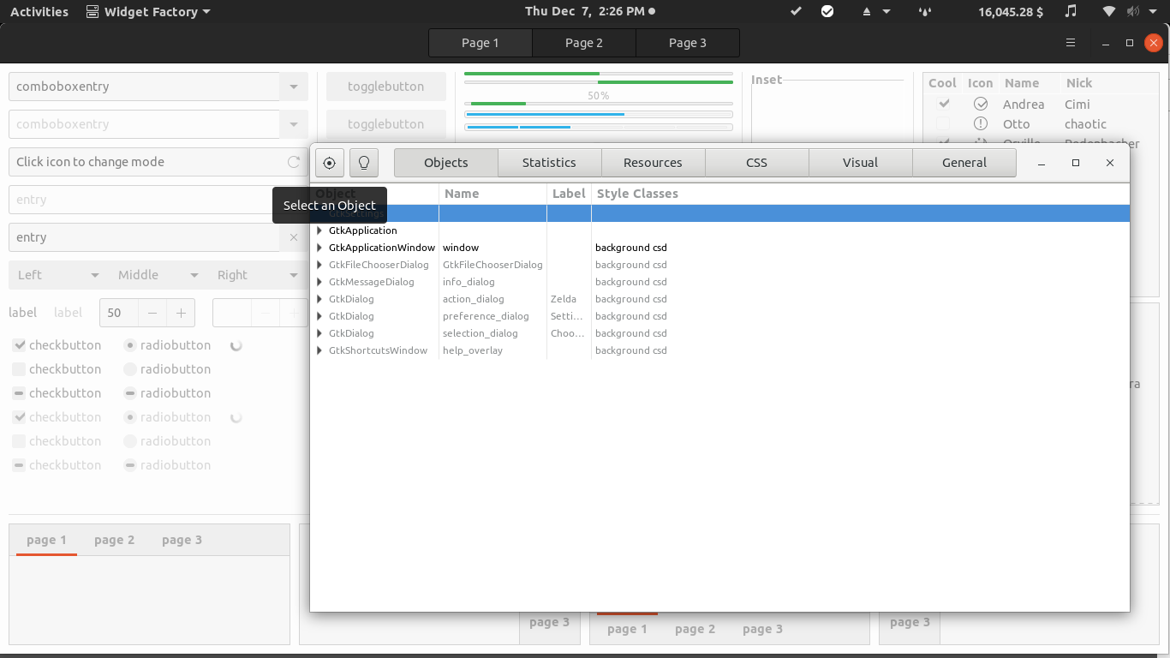Click the Nick column header
Viewport: 1170px width, 658px height.
[1108, 83]
